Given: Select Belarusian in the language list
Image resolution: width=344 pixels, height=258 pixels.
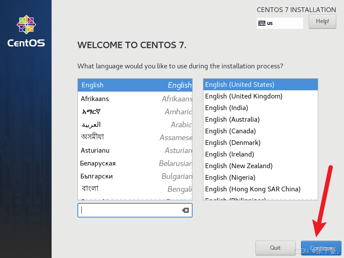Looking at the screenshot, I should coord(135,163).
